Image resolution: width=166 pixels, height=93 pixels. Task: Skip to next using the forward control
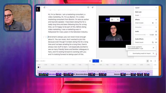tap(101, 61)
